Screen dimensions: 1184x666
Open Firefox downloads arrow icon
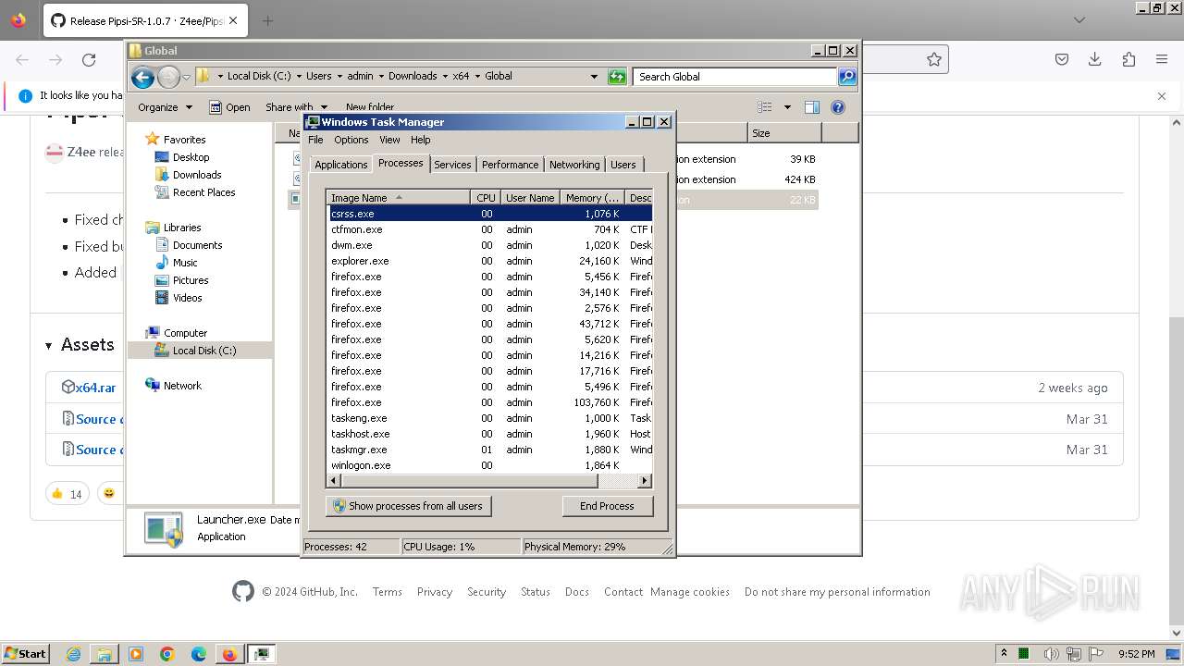click(x=1095, y=59)
